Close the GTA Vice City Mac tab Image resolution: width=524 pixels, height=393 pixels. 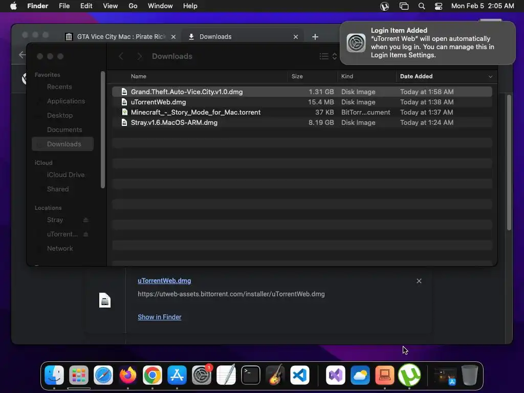pos(173,37)
